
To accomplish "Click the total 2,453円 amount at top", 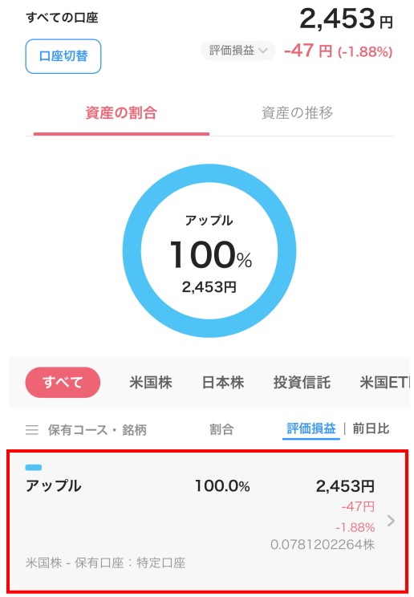I will tap(347, 18).
